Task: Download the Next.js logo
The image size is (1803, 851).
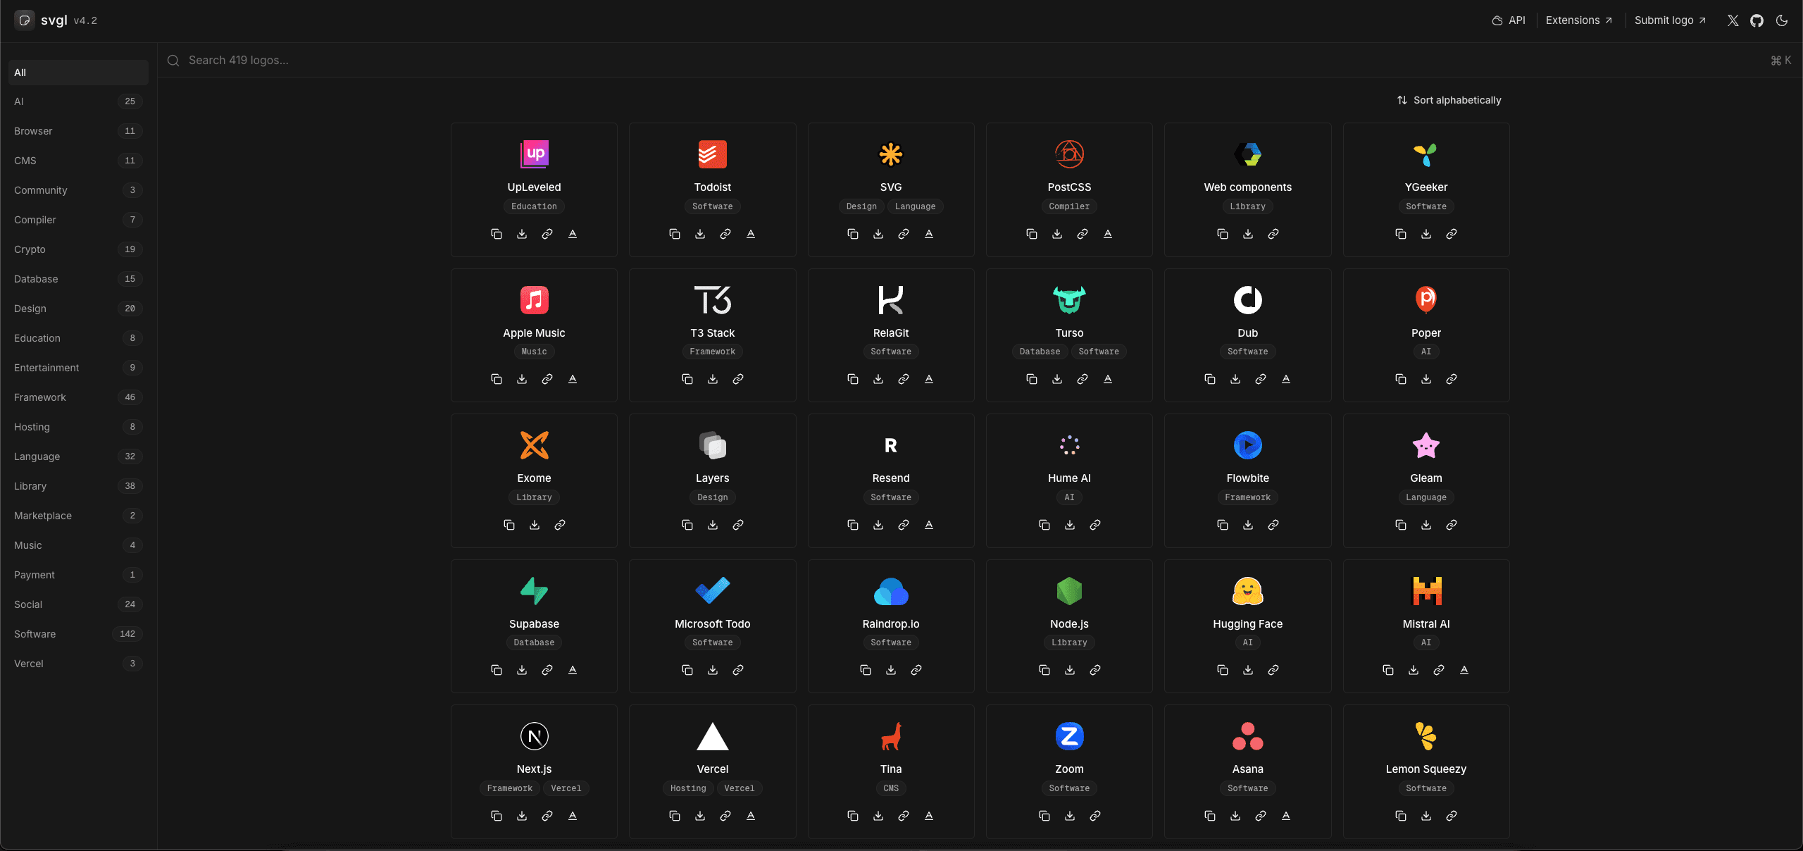Action: click(522, 816)
